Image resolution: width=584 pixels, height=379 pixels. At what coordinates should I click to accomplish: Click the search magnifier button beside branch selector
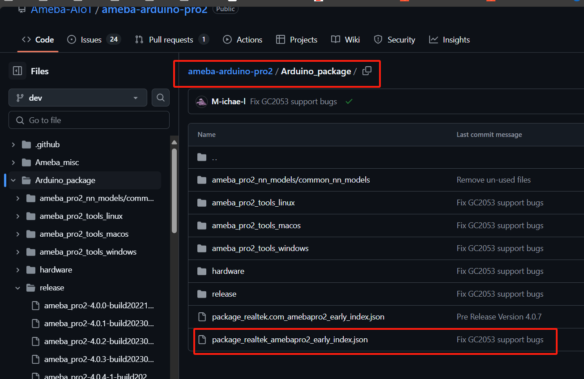coord(161,98)
